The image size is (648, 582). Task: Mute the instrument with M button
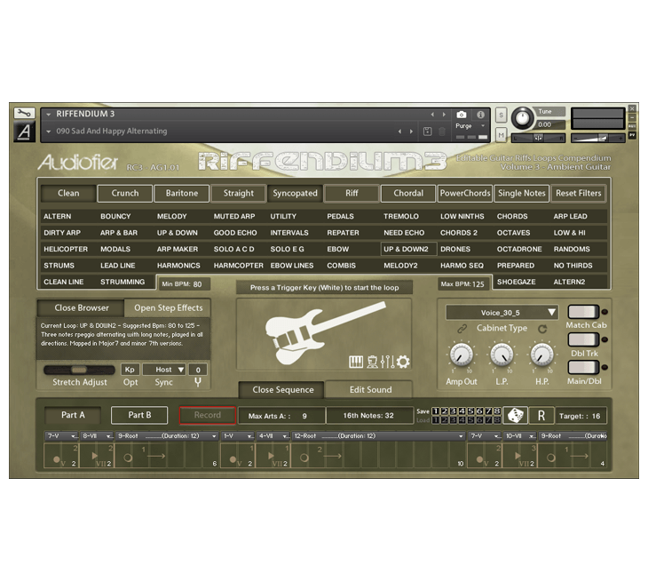pos(501,135)
